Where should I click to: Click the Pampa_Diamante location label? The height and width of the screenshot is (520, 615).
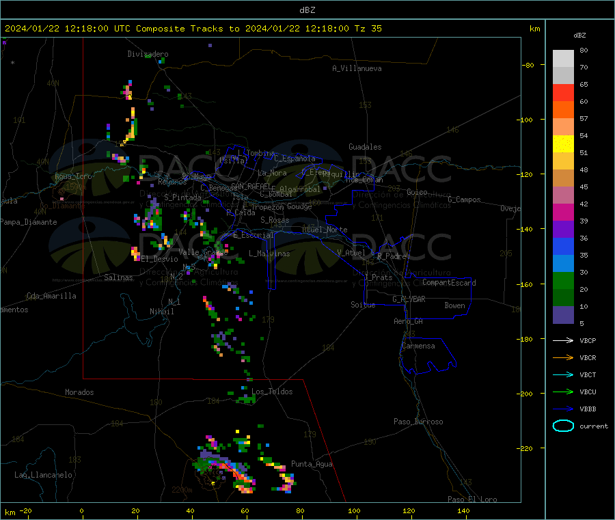pyautogui.click(x=29, y=222)
